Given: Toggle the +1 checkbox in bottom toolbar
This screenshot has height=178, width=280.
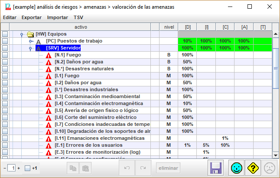Looking at the screenshot, I should 27,168.
